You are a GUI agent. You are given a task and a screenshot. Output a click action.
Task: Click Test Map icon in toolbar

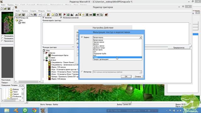[106, 15]
